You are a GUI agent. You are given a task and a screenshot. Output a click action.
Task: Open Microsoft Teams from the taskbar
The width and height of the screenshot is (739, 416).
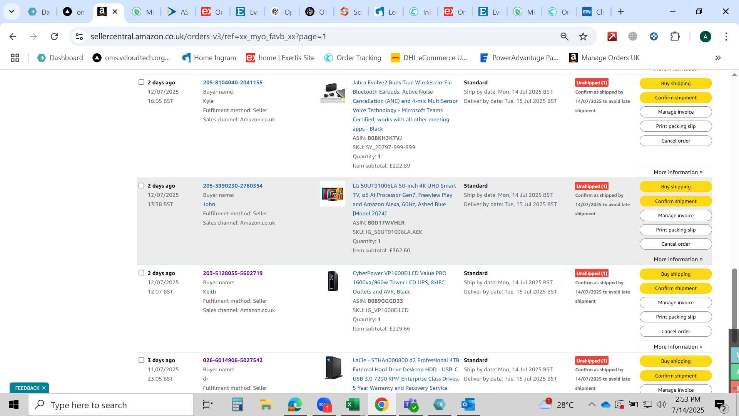click(410, 405)
